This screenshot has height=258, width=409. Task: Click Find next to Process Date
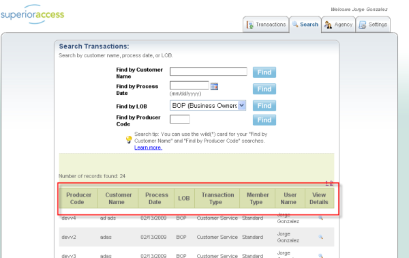264,89
